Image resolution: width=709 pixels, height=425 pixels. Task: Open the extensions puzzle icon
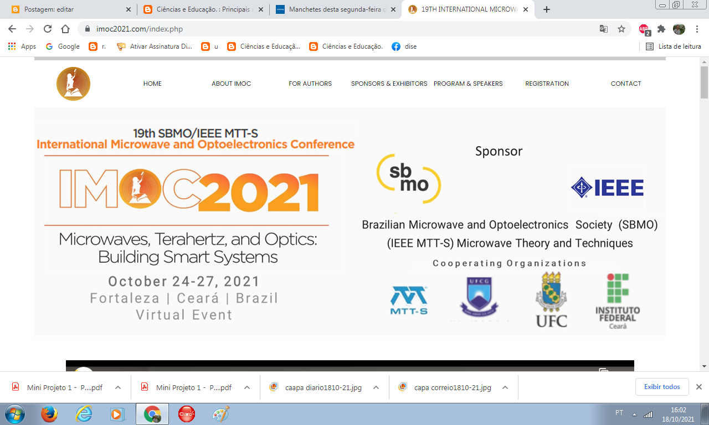(661, 29)
